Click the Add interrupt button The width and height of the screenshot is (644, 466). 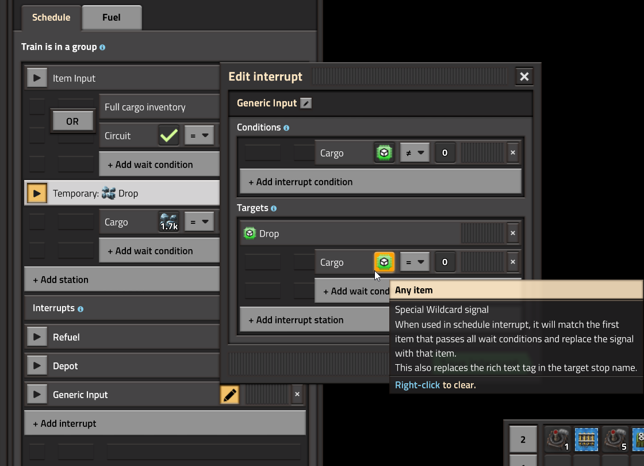coord(165,423)
